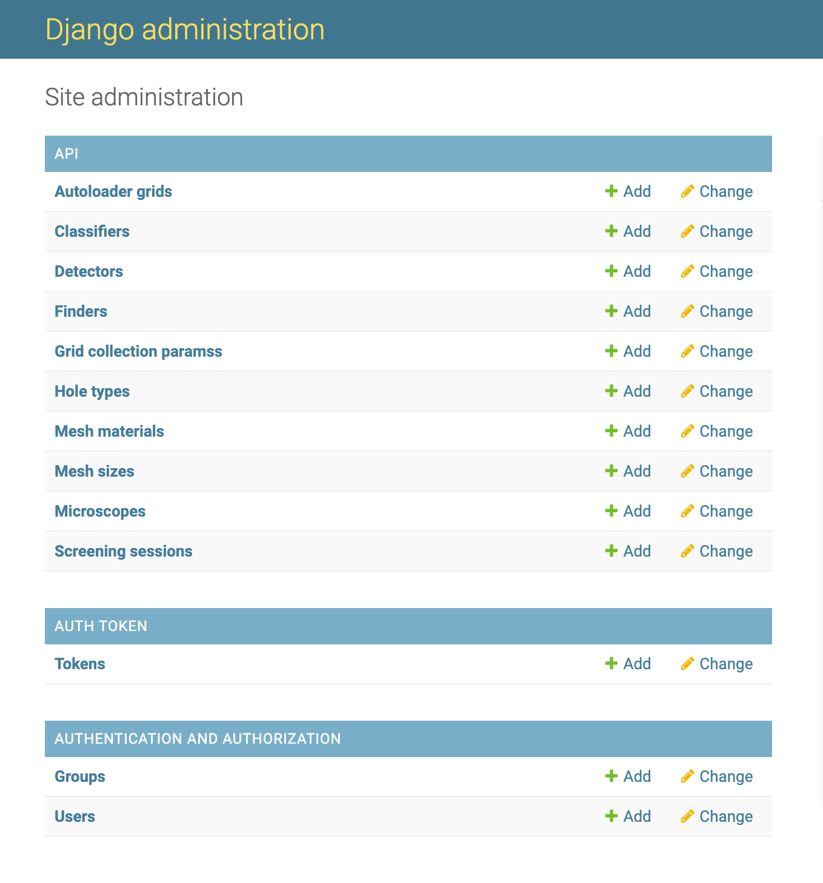The image size is (823, 883).
Task: Add a new Mesh material
Action: pyautogui.click(x=628, y=431)
